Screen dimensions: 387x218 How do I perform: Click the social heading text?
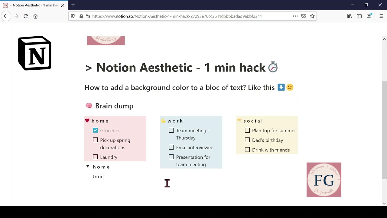pyautogui.click(x=253, y=121)
